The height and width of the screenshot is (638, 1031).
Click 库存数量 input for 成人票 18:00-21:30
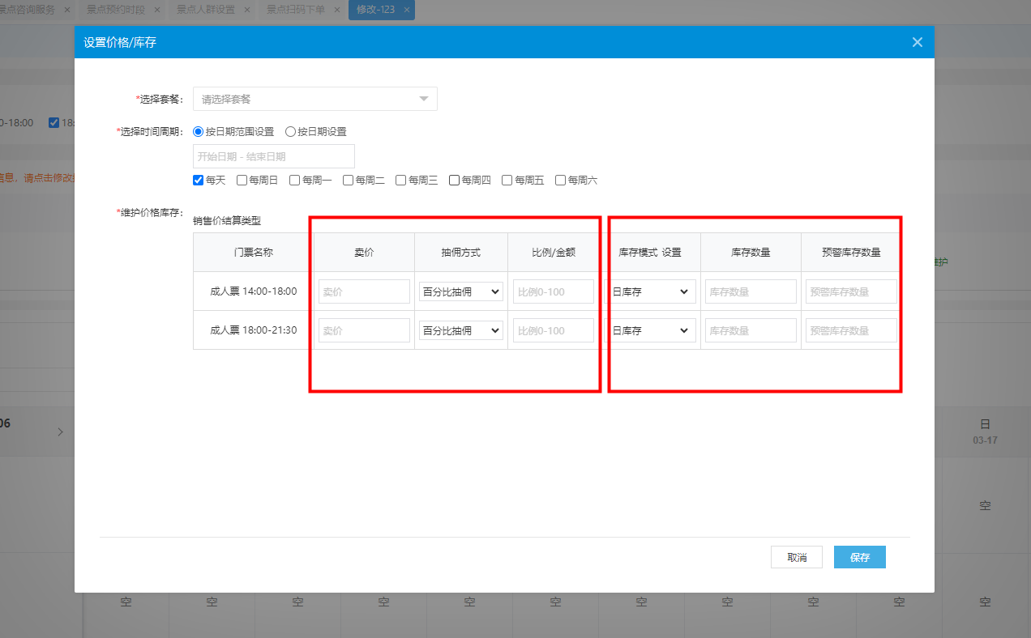[x=751, y=330]
